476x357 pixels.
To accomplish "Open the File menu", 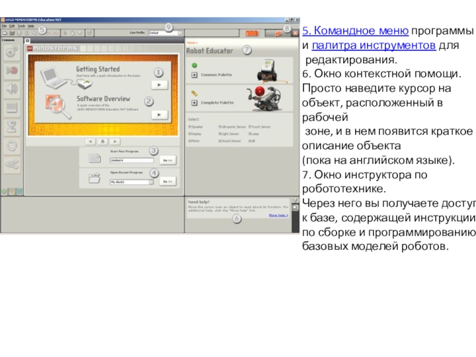I will (4, 26).
